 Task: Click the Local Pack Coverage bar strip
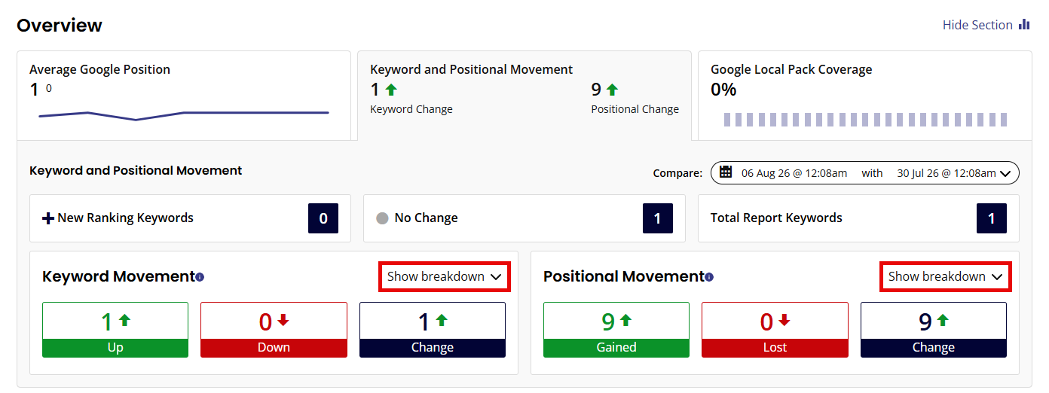865,120
